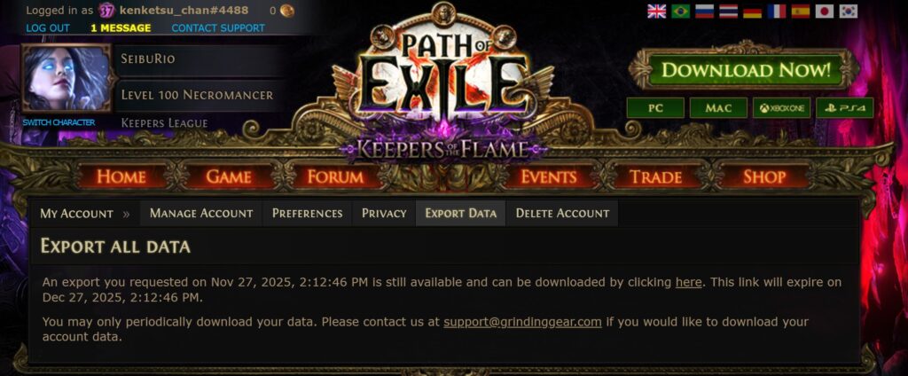The height and width of the screenshot is (376, 908).
Task: Choose the Russian flag icon
Action: point(705,11)
